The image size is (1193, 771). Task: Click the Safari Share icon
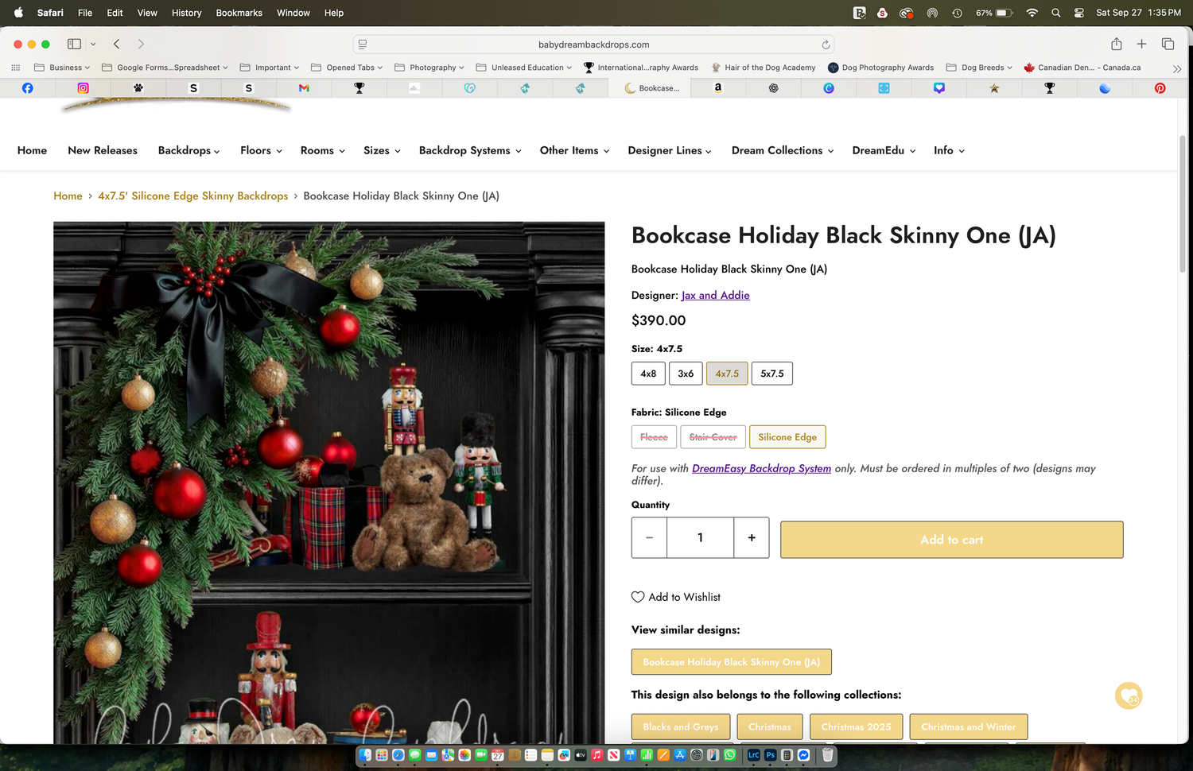pyautogui.click(x=1117, y=45)
